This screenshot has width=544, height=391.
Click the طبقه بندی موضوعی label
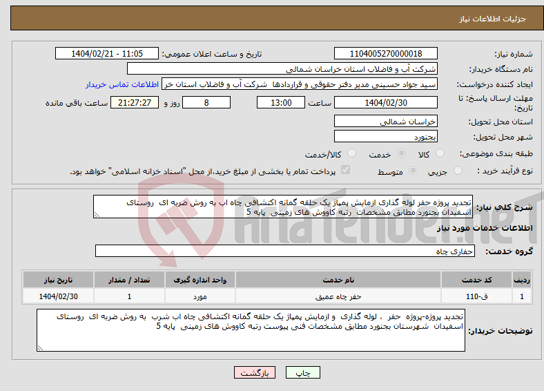click(496, 153)
